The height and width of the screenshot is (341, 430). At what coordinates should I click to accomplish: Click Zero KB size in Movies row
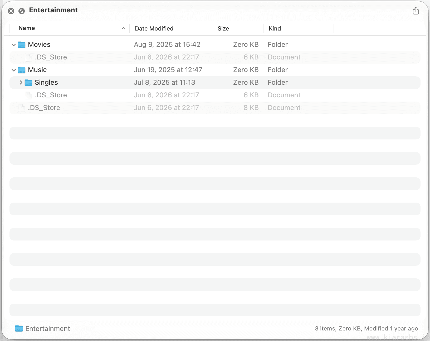click(x=246, y=44)
